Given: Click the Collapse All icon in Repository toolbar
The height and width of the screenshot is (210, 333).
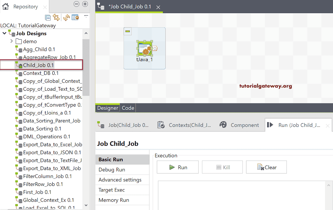Looking at the screenshot, I should coord(48,17).
